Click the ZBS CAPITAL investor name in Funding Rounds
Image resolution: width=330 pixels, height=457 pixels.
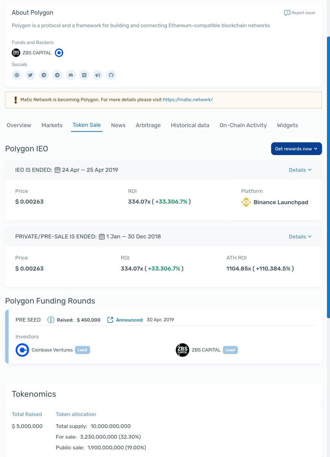[x=206, y=350]
